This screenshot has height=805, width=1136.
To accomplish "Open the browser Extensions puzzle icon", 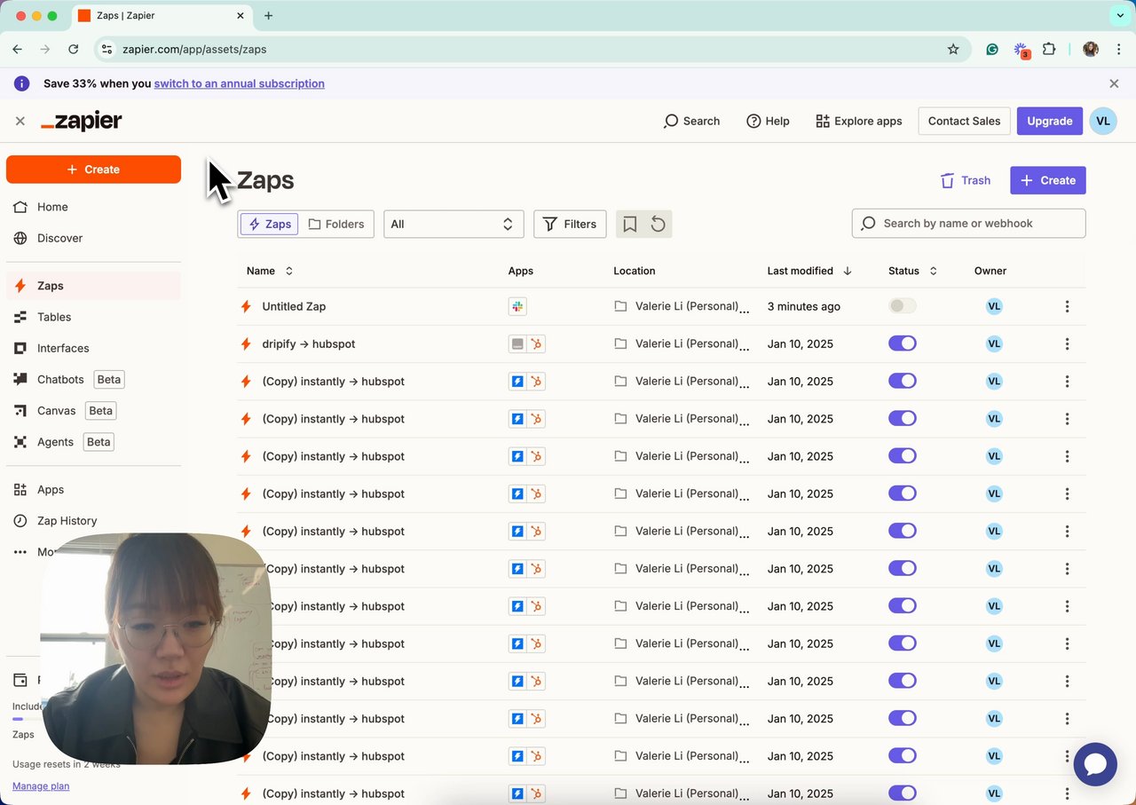I will 1049,49.
